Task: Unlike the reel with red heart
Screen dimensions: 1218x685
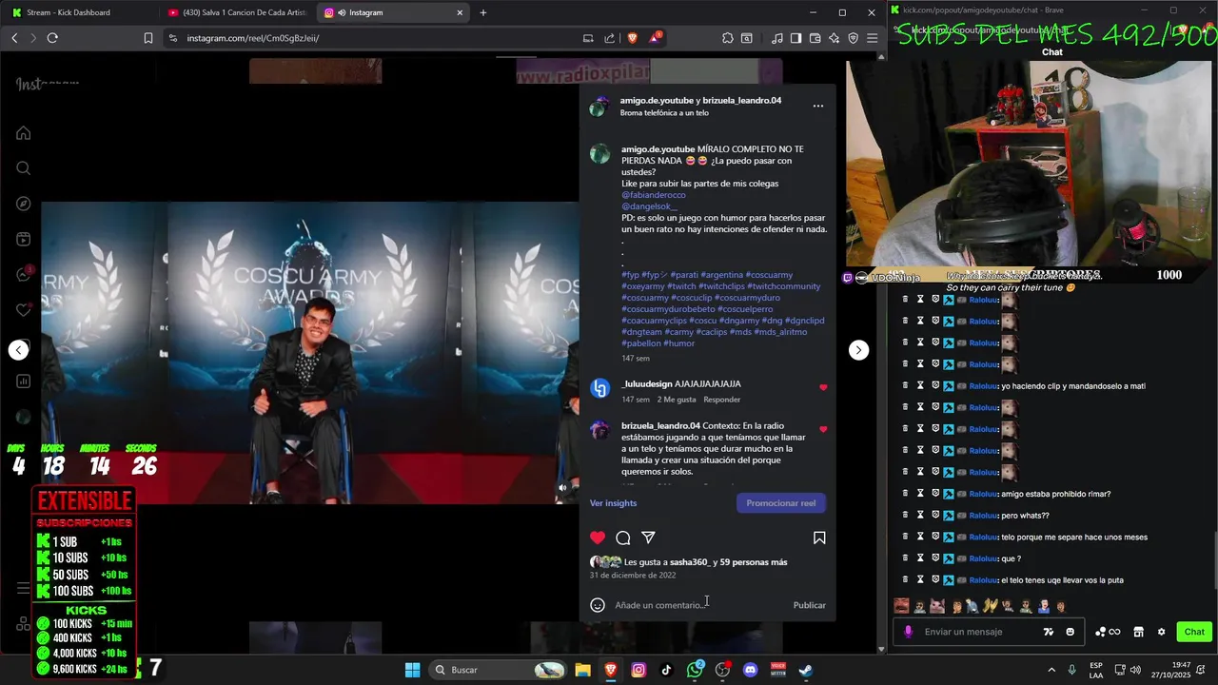Action: [x=598, y=538]
